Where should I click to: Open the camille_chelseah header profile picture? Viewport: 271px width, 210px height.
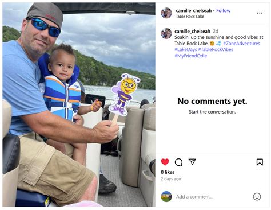(166, 13)
